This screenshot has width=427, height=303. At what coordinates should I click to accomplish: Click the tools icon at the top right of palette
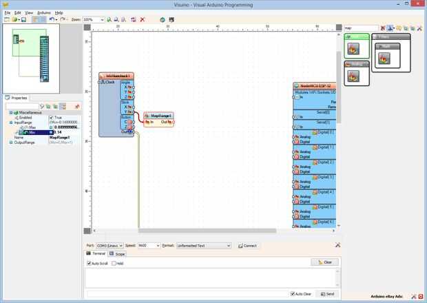[x=419, y=28]
